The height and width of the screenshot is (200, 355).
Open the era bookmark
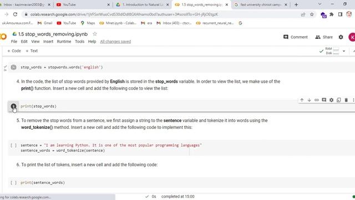(146, 23)
